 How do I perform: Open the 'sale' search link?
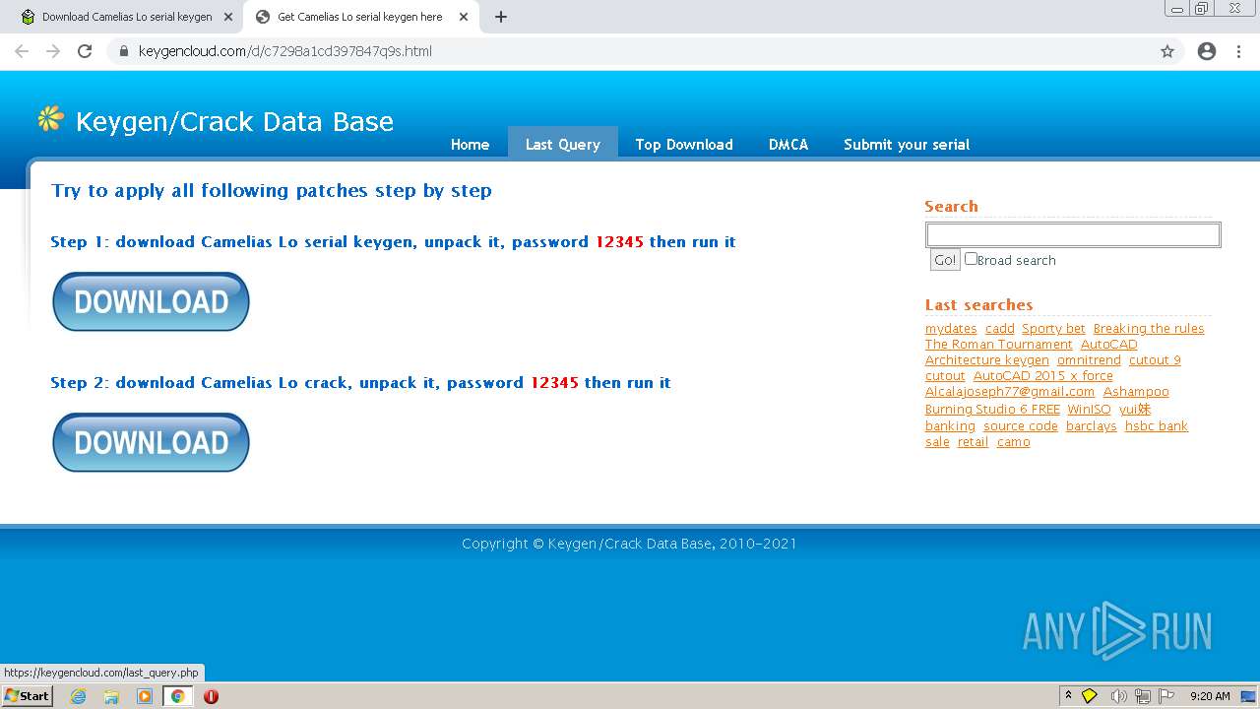[937, 442]
